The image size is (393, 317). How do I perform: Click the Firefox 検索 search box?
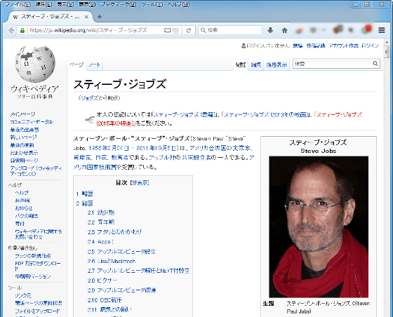click(x=230, y=30)
